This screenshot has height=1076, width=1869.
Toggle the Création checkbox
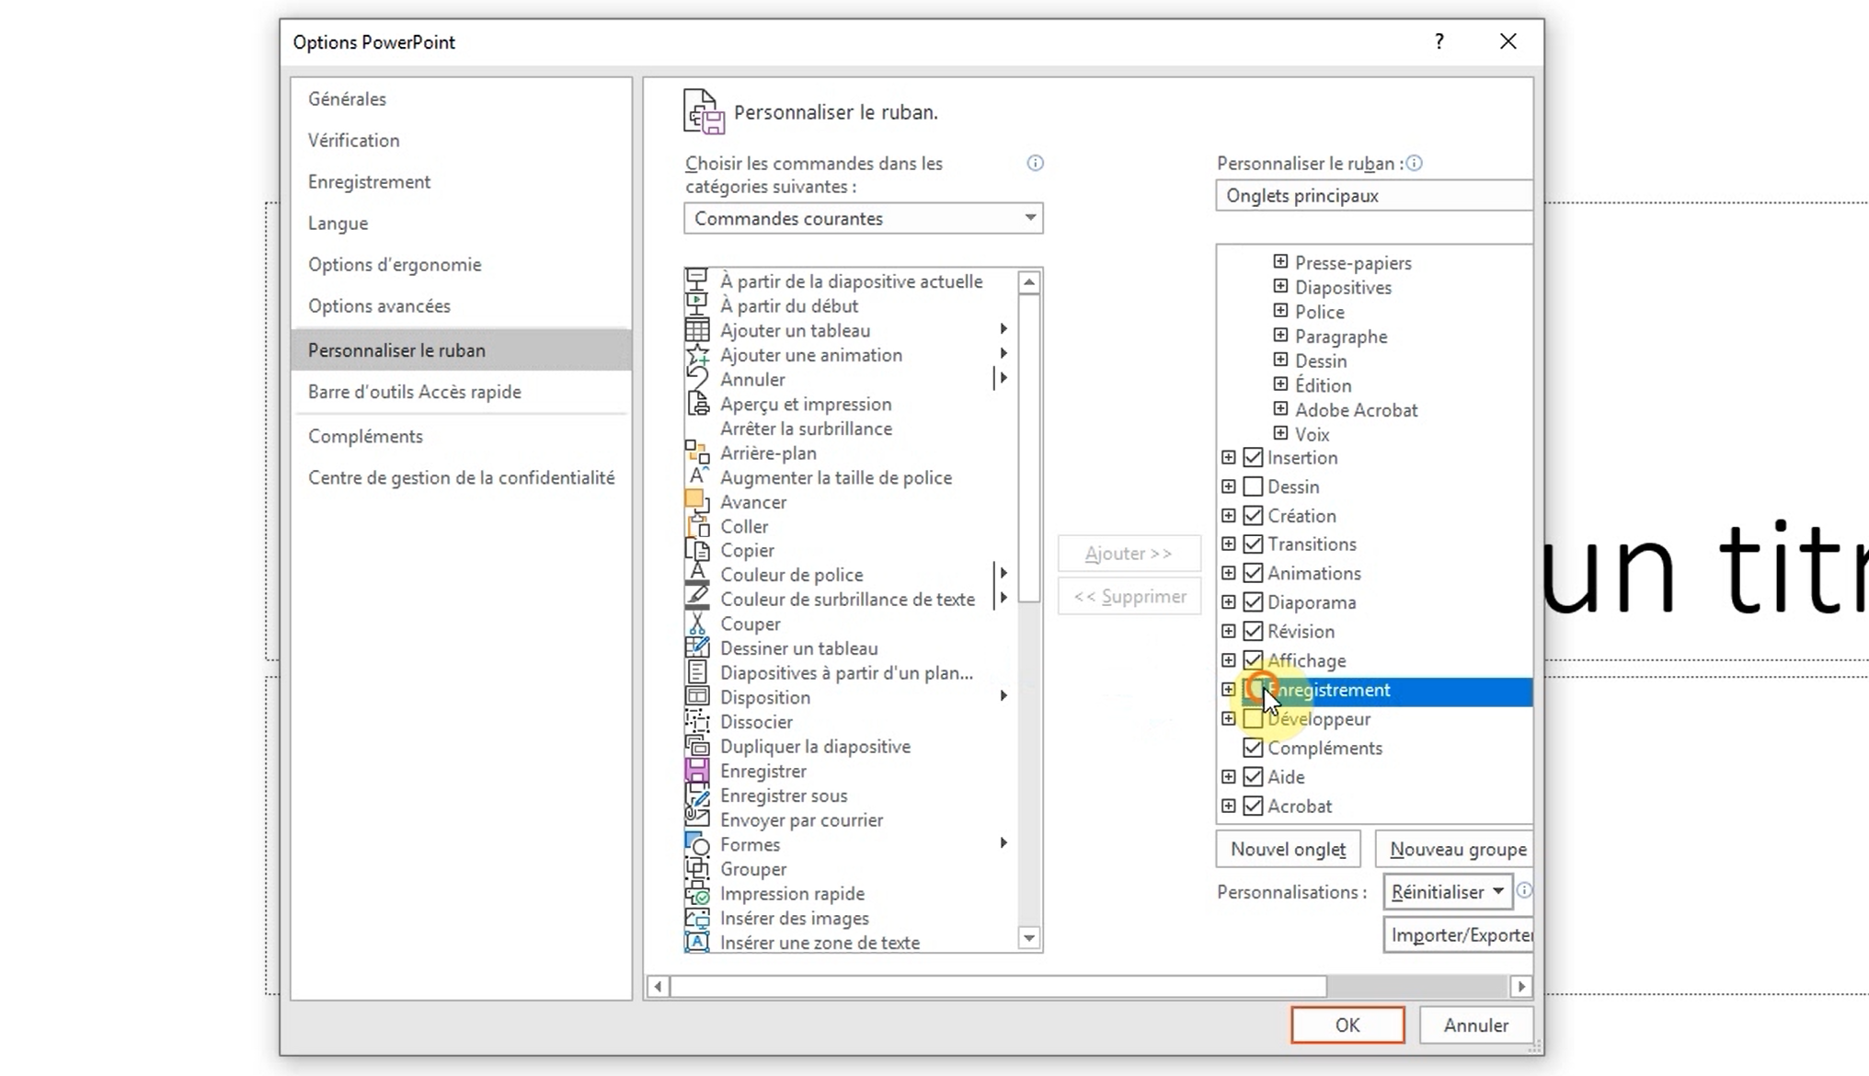click(x=1253, y=515)
